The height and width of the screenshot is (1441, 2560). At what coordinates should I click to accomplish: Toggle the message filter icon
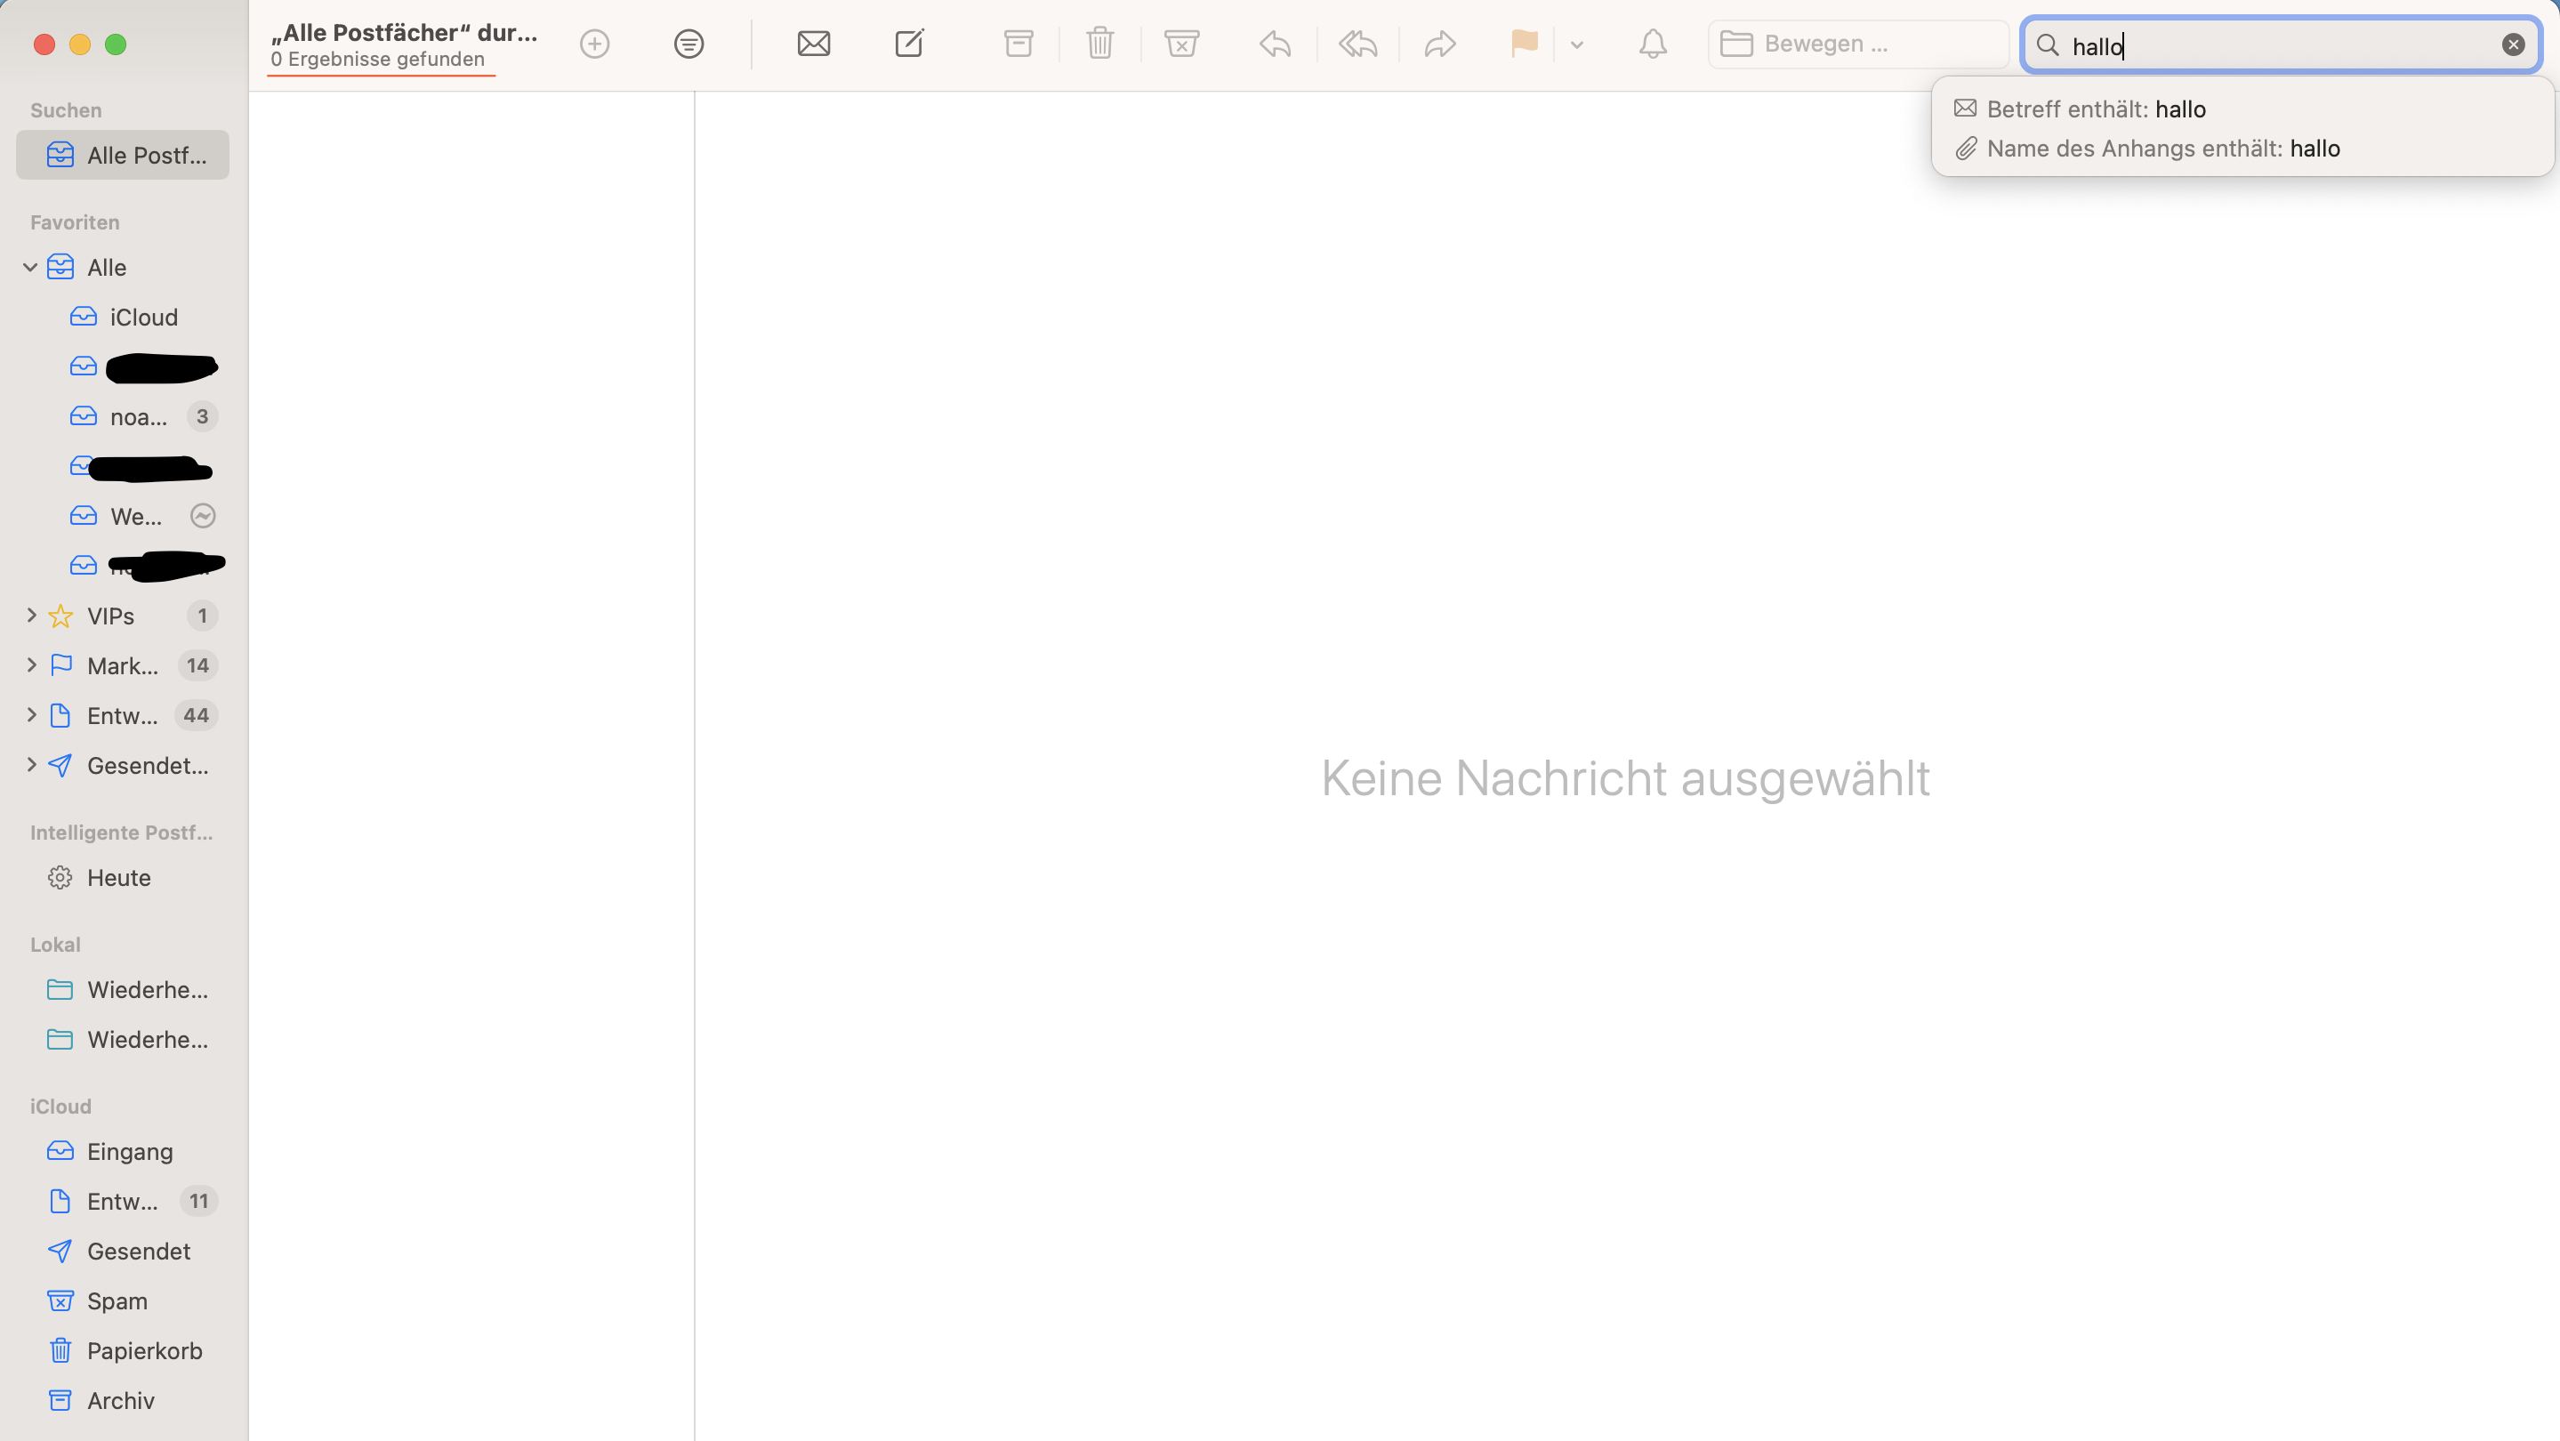(x=688, y=44)
